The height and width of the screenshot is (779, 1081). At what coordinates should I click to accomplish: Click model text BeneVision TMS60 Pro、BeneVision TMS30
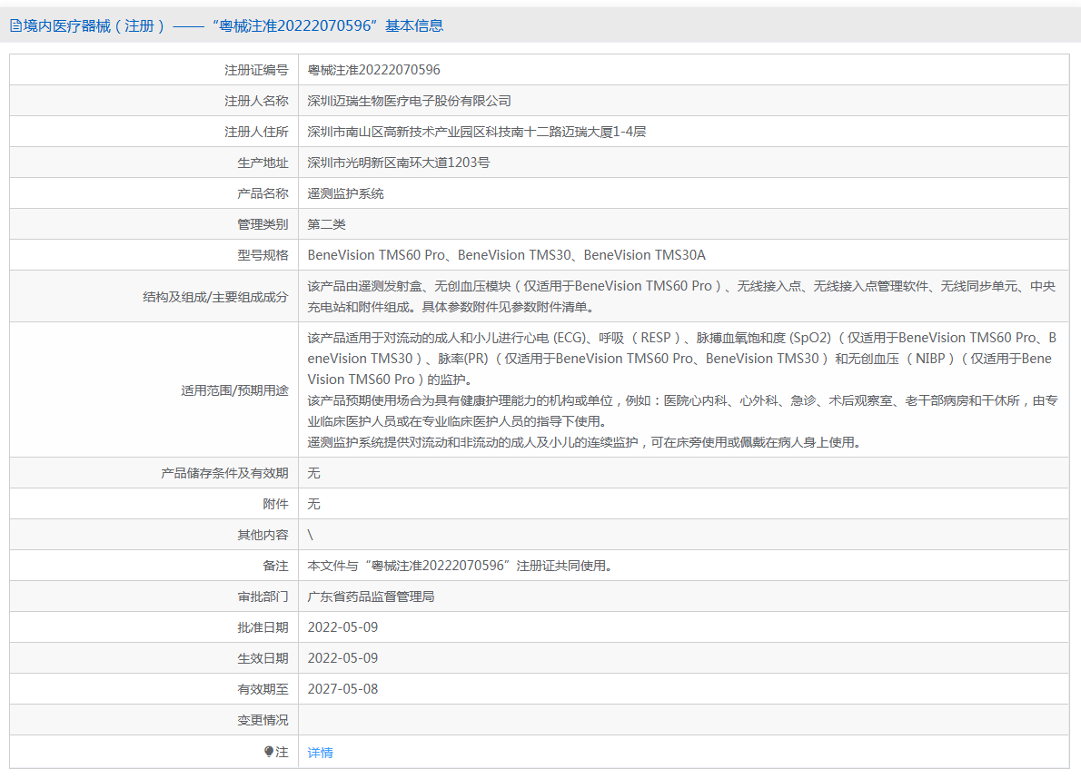(x=507, y=255)
